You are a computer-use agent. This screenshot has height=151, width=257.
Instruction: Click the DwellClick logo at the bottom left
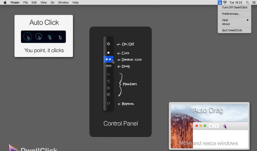click(33, 148)
